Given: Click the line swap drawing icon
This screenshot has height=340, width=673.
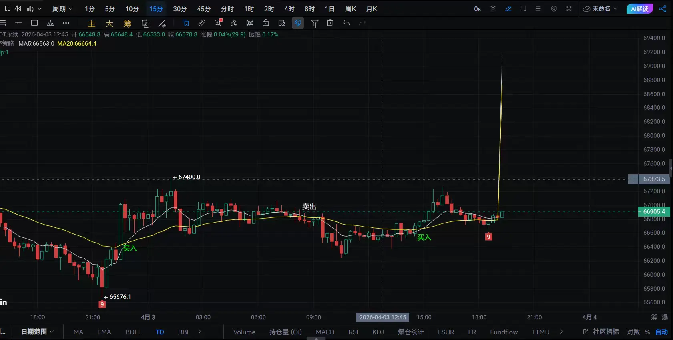Looking at the screenshot, I should [162, 24].
